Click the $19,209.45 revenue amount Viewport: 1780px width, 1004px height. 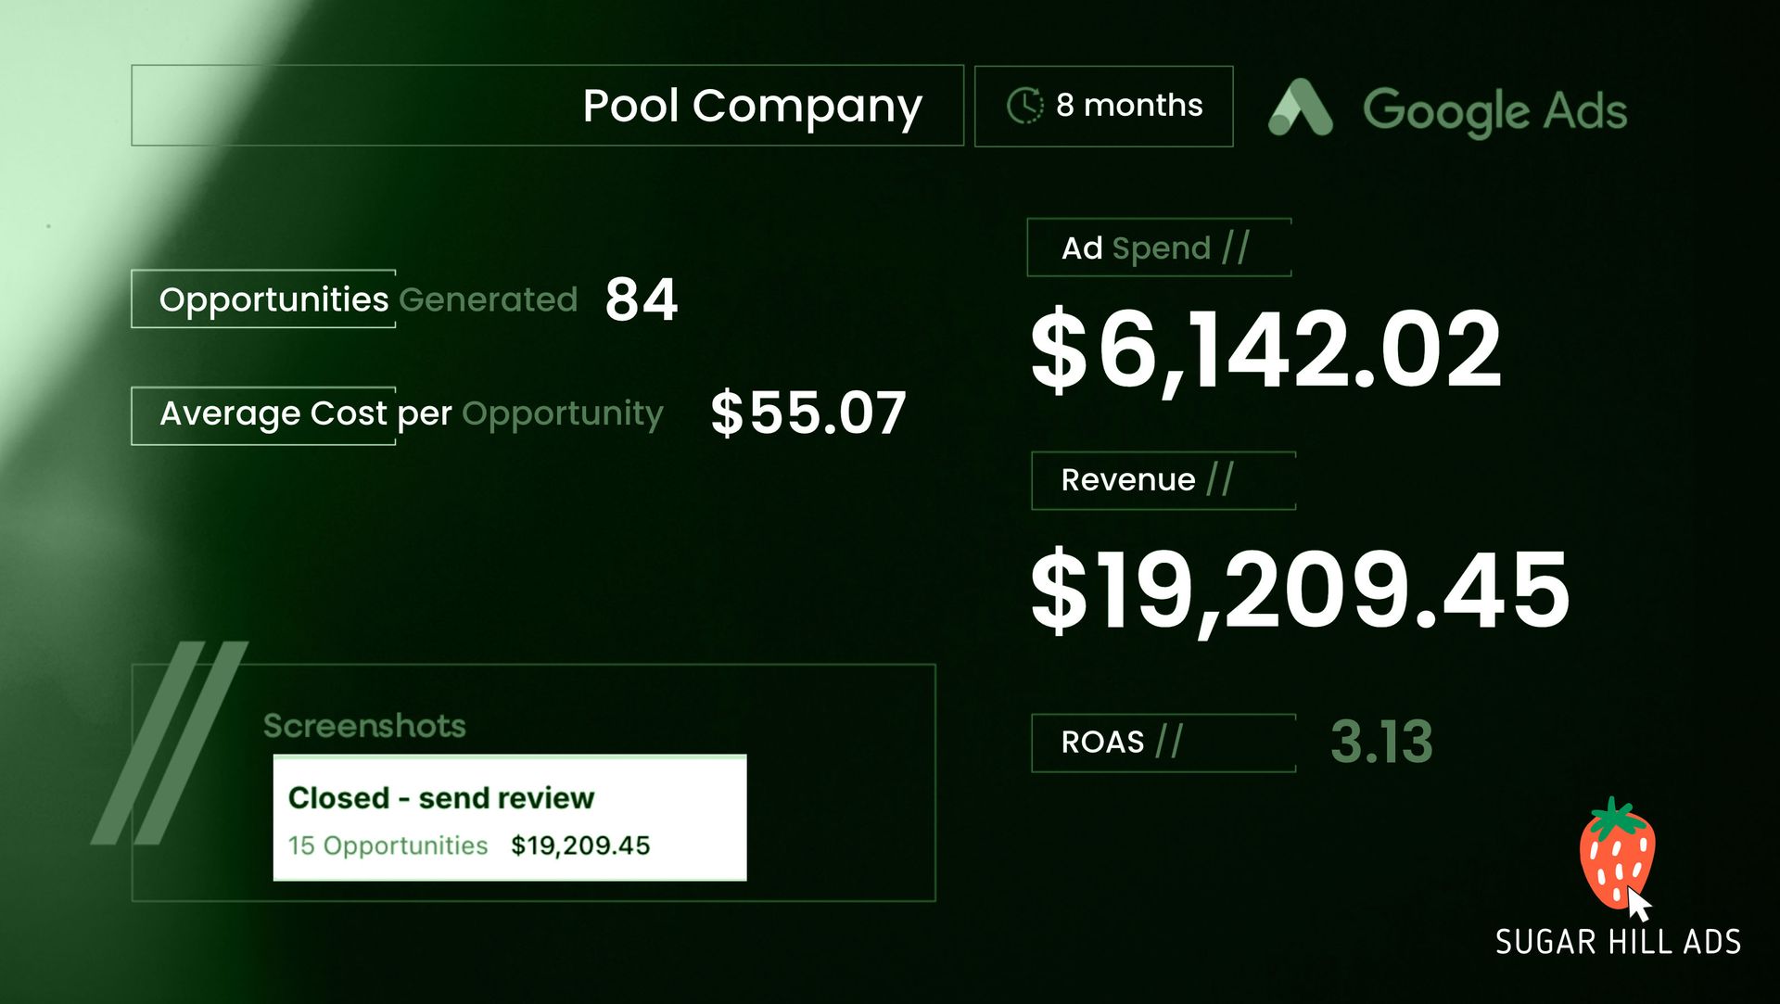pos(1299,590)
